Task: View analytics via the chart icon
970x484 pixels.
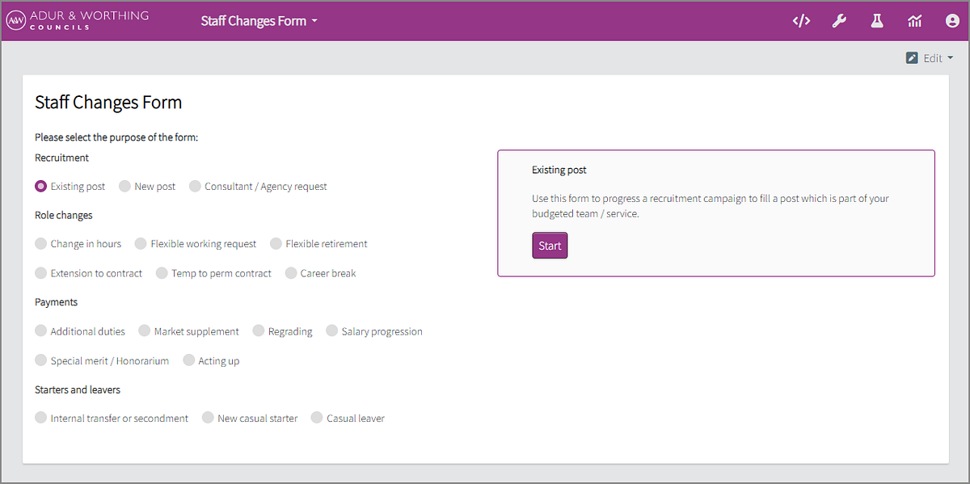Action: [914, 20]
